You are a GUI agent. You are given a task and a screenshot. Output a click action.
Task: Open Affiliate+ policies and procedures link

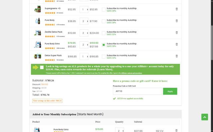click(131, 73)
